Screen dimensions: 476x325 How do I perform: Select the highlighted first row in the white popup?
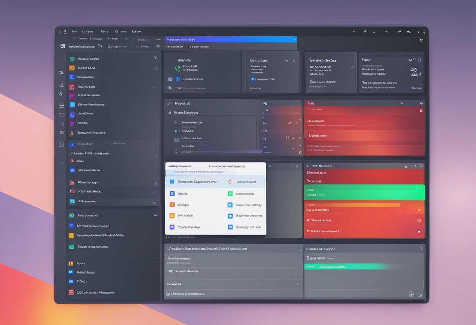point(215,182)
